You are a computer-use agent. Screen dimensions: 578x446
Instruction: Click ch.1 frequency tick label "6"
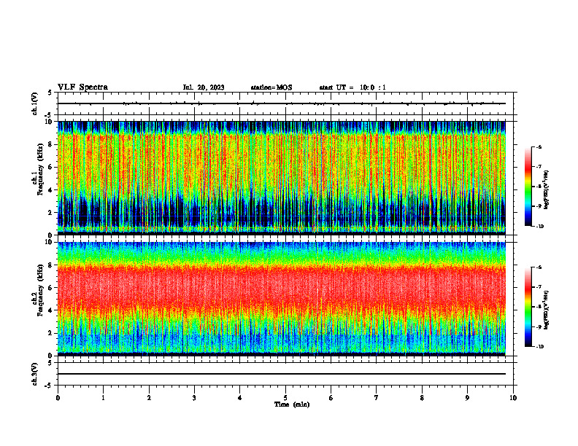(50, 167)
